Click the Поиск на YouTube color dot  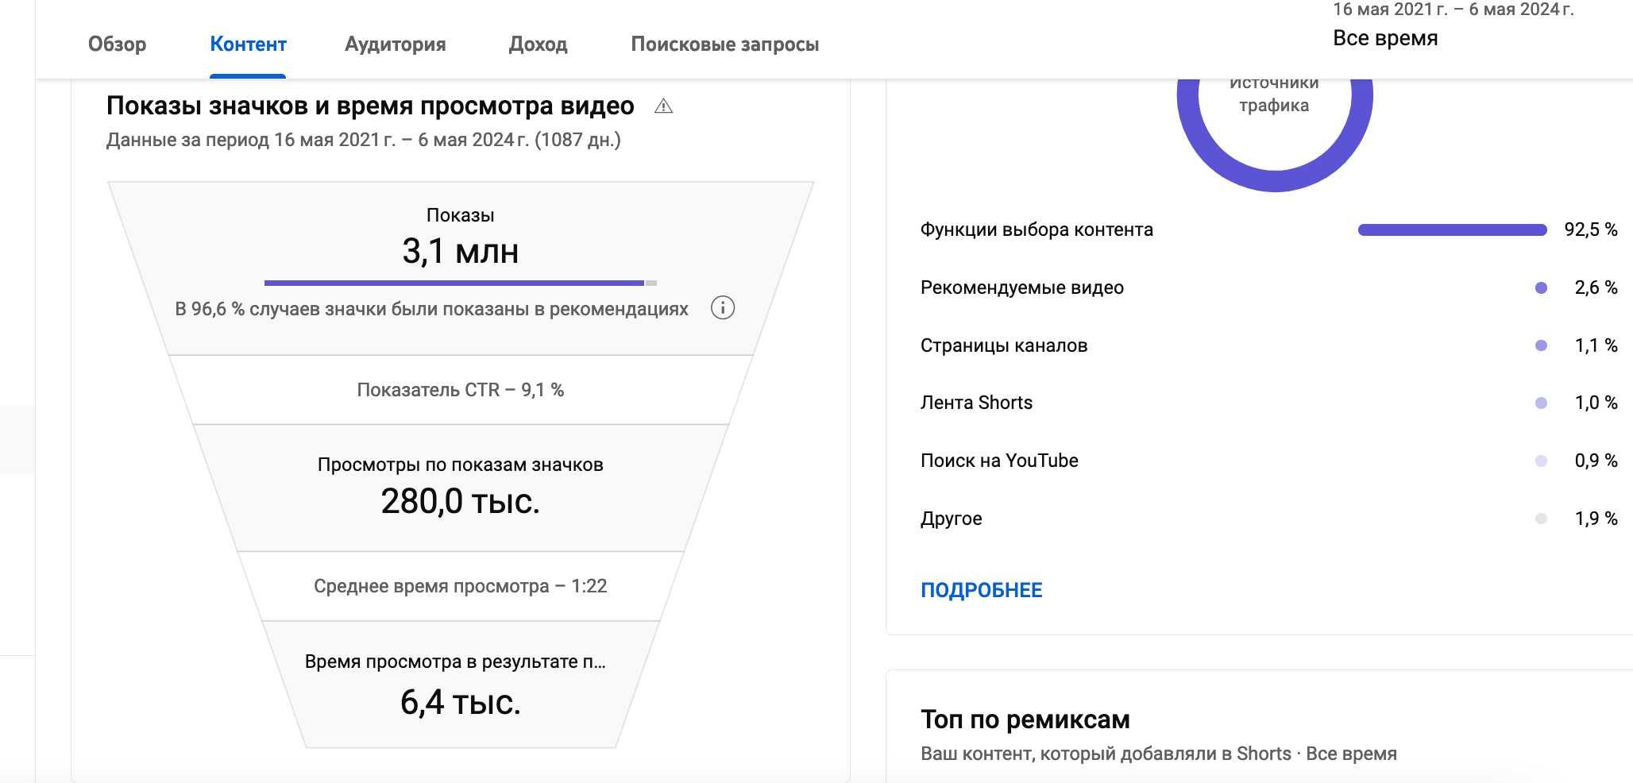tap(1541, 461)
